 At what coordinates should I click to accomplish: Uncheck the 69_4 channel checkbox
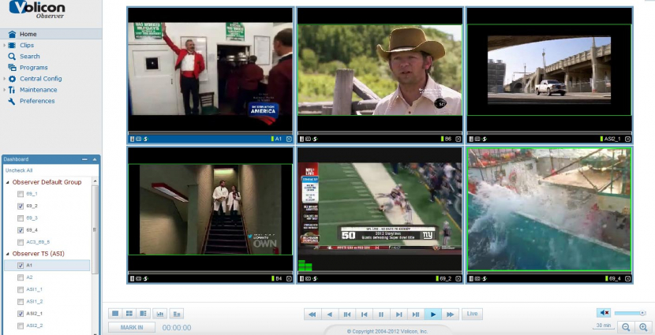pyautogui.click(x=21, y=230)
